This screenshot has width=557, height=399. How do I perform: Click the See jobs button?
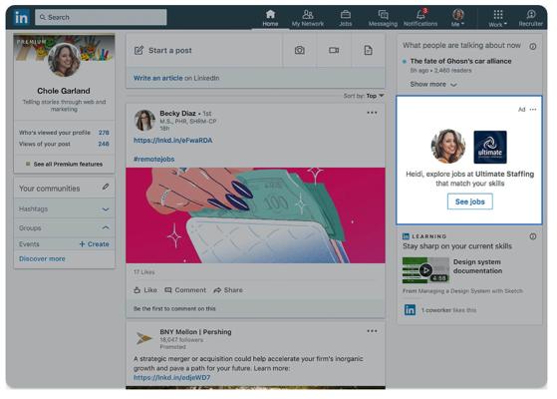pos(469,201)
